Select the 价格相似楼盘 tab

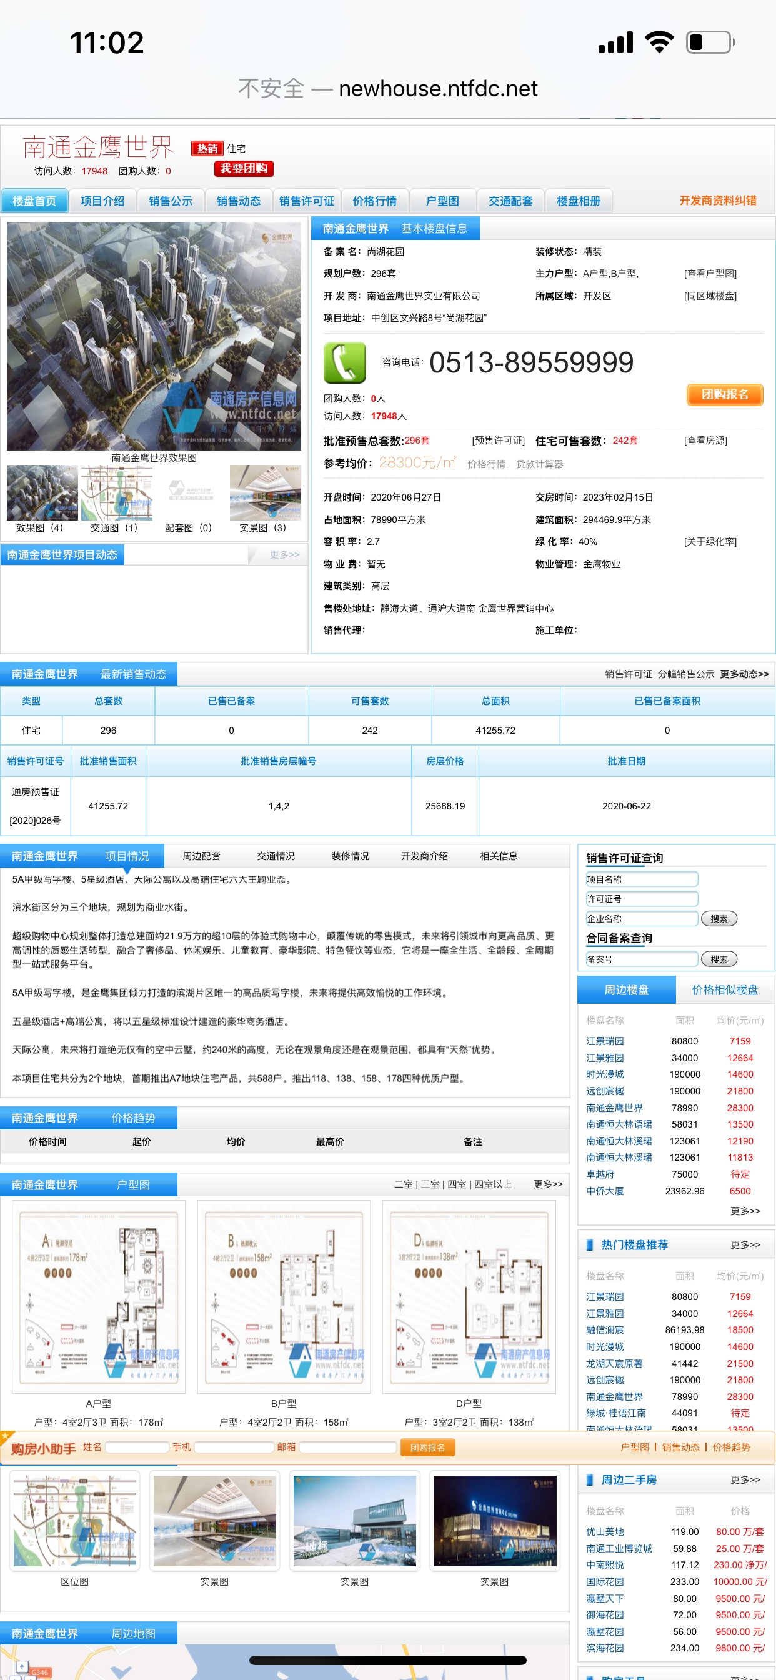724,990
